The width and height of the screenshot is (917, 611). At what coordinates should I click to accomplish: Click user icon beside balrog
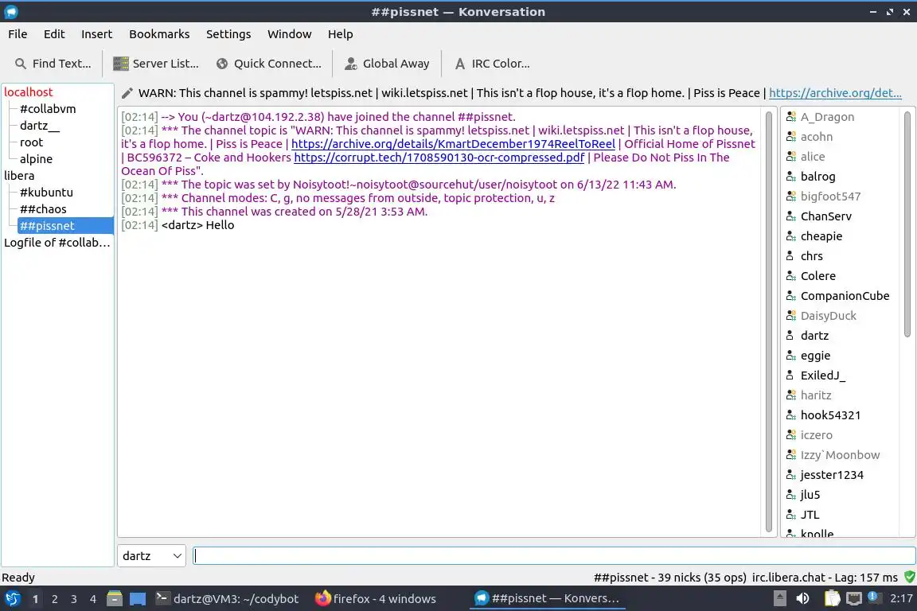coord(790,177)
